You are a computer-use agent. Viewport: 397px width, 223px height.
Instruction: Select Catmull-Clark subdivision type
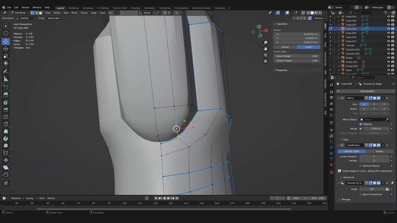coord(351,151)
